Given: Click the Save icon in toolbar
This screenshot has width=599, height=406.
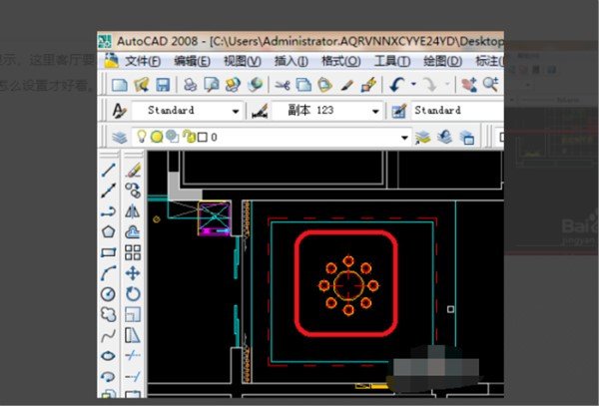Looking at the screenshot, I should [162, 86].
